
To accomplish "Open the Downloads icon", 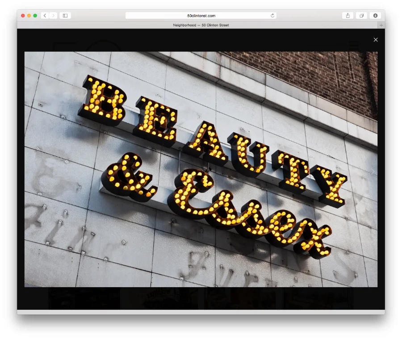I will click(375, 16).
